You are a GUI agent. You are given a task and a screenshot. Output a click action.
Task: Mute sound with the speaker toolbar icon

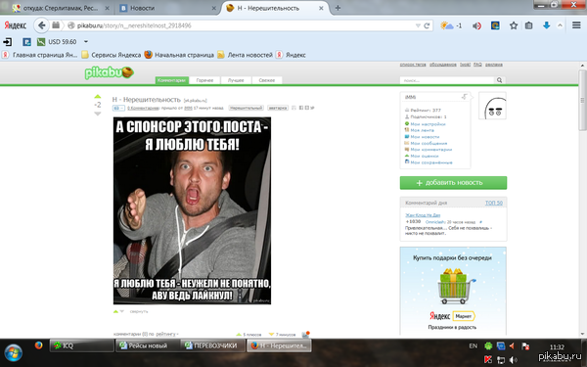[x=476, y=25]
